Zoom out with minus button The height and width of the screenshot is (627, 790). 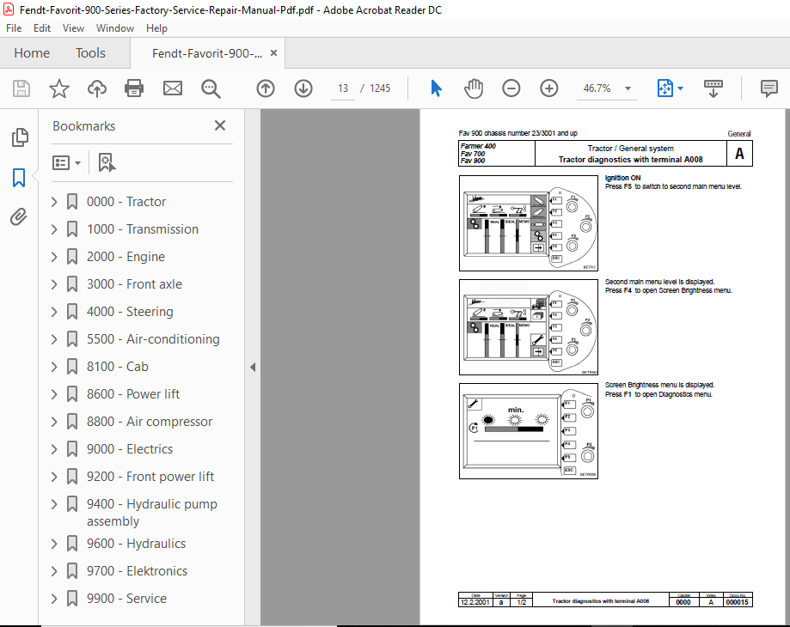click(511, 88)
